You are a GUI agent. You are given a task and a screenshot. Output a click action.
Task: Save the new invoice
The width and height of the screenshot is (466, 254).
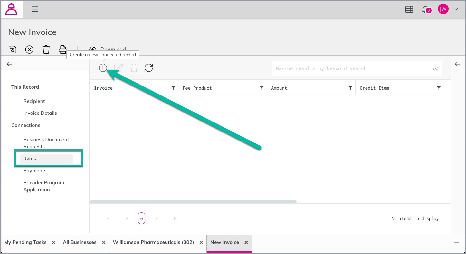click(x=12, y=50)
